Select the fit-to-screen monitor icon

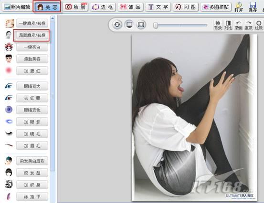coord(129,25)
